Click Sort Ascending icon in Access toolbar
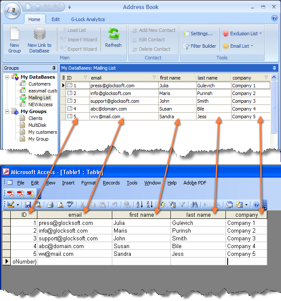Screen dimensions: 281x301 point(139,205)
